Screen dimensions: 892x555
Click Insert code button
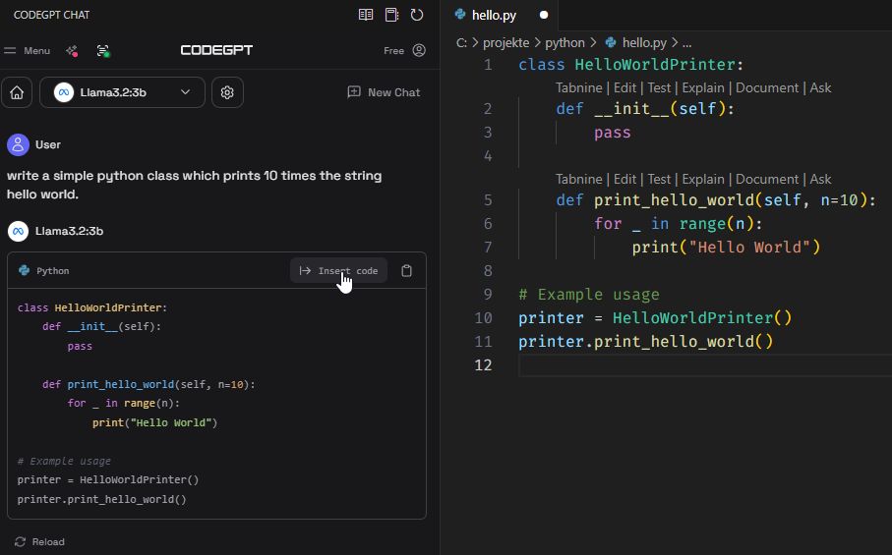338,271
